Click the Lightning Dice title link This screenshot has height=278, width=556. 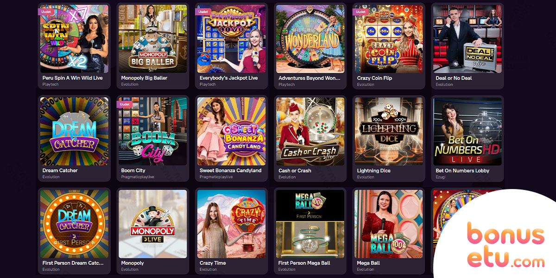[x=373, y=171]
